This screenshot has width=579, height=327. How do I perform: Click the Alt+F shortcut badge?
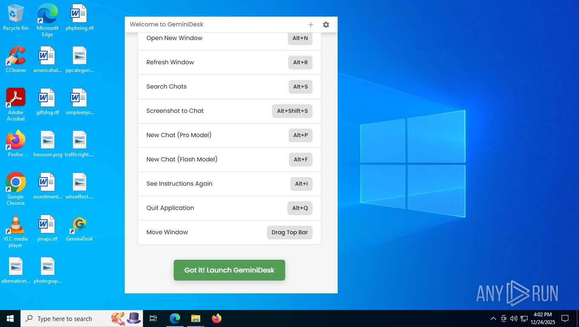click(x=301, y=160)
